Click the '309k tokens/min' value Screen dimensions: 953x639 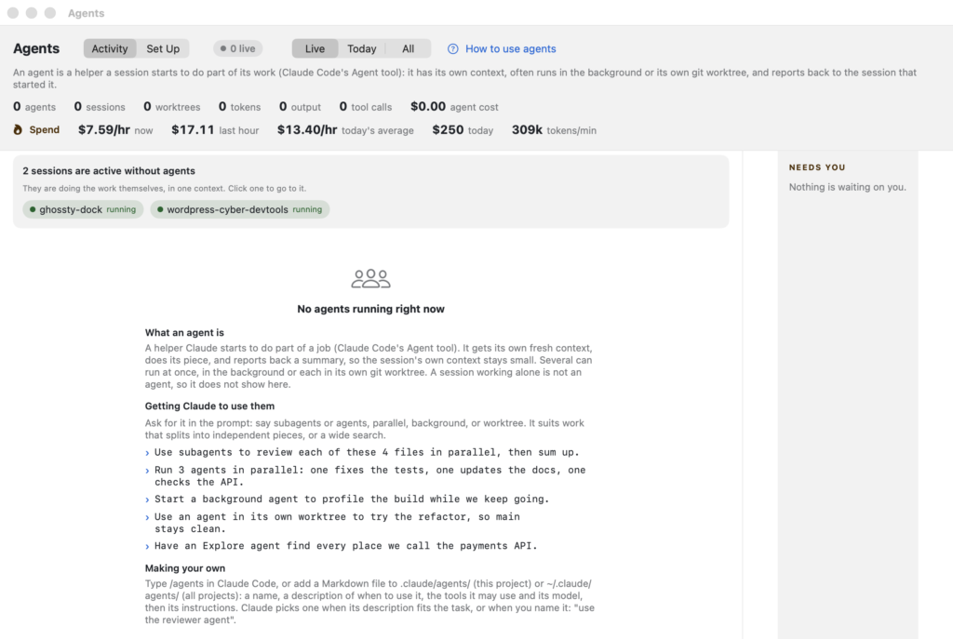tap(554, 130)
